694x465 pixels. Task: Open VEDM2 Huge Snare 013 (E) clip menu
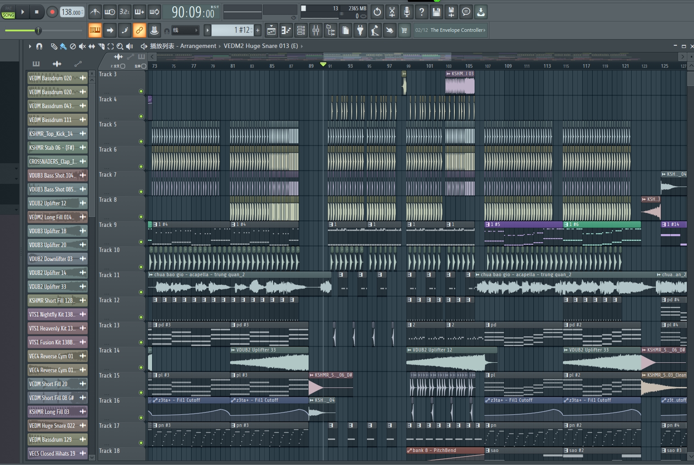[x=261, y=46]
